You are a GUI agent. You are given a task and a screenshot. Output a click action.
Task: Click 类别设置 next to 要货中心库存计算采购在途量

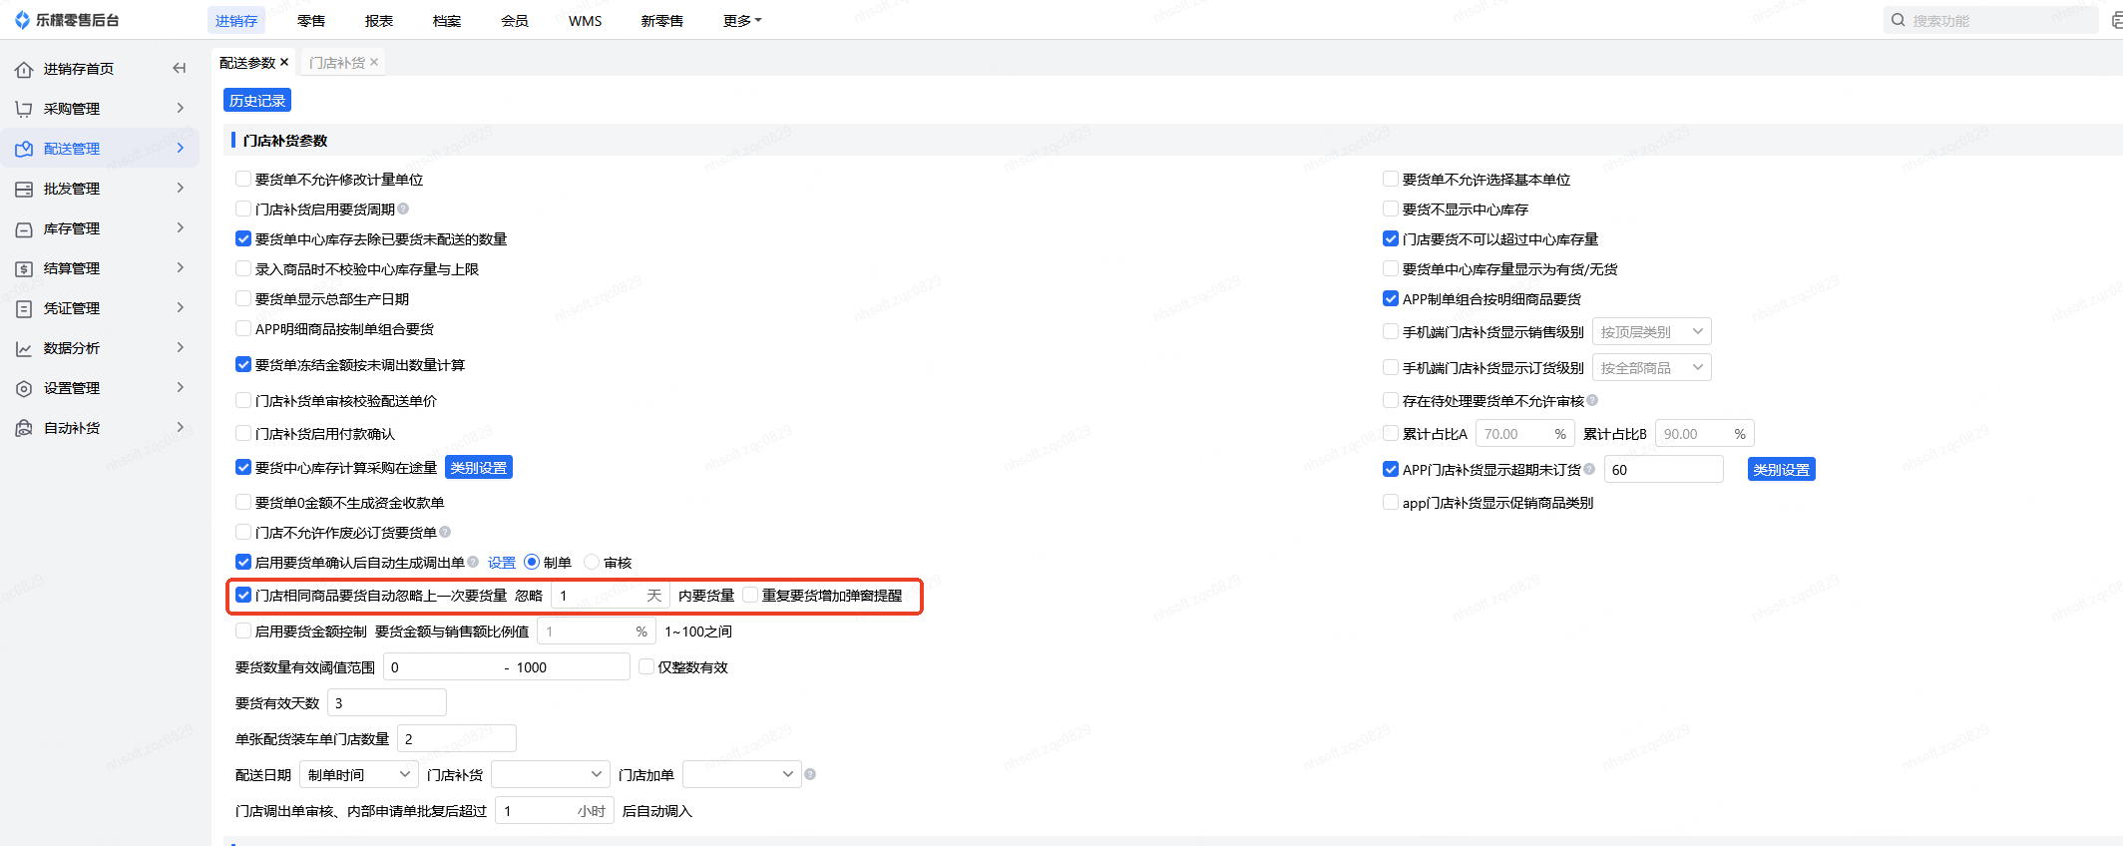pyautogui.click(x=479, y=467)
